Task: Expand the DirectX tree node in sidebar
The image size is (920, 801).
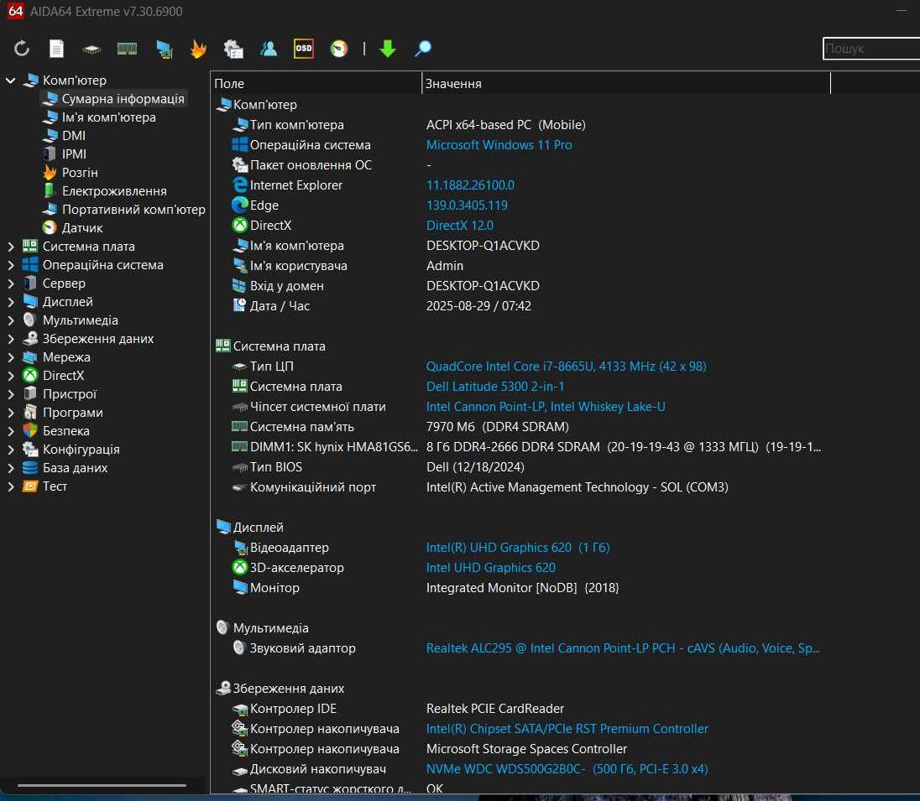Action: click(x=11, y=375)
